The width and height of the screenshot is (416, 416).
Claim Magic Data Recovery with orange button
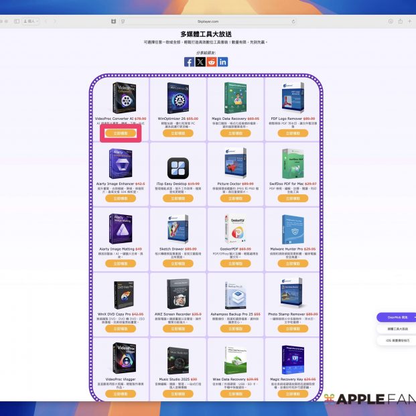tap(236, 133)
